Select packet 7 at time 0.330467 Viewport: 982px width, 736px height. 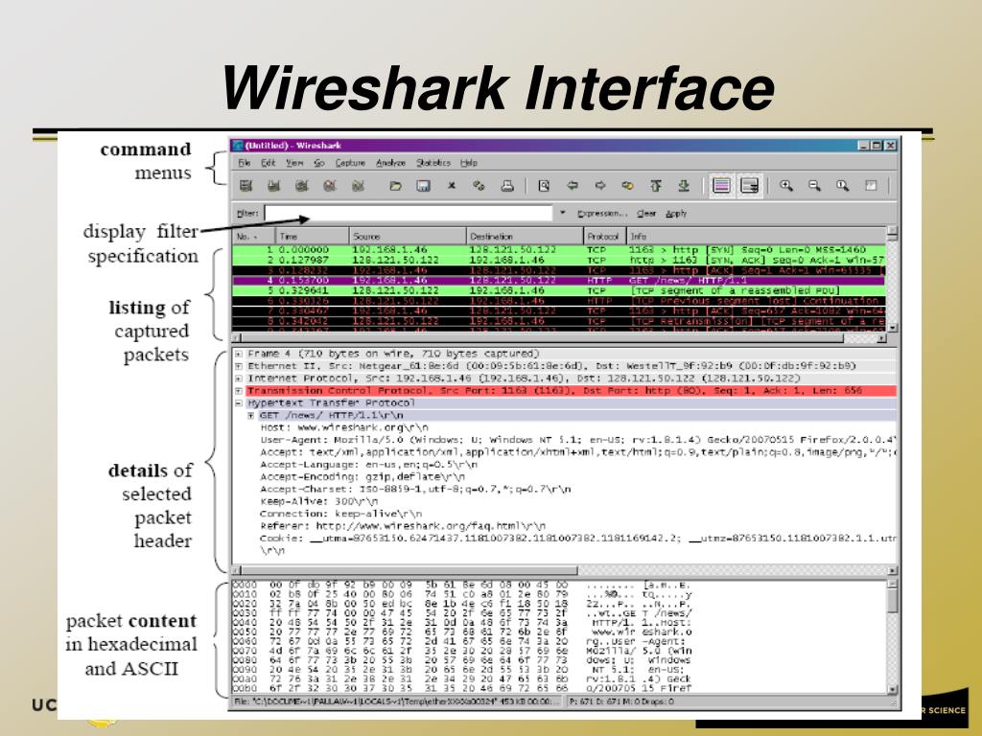[x=559, y=311]
